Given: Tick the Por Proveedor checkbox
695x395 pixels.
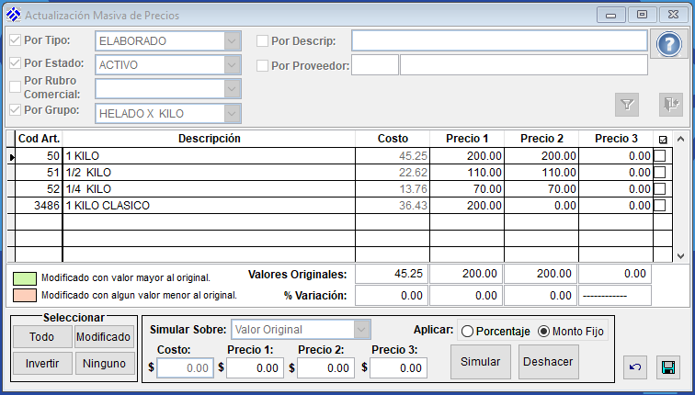Looking at the screenshot, I should 262,65.
